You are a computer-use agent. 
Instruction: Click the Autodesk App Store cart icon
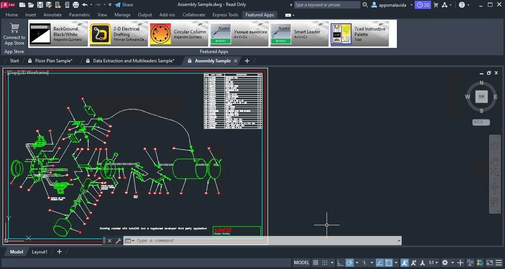pyautogui.click(x=436, y=5)
